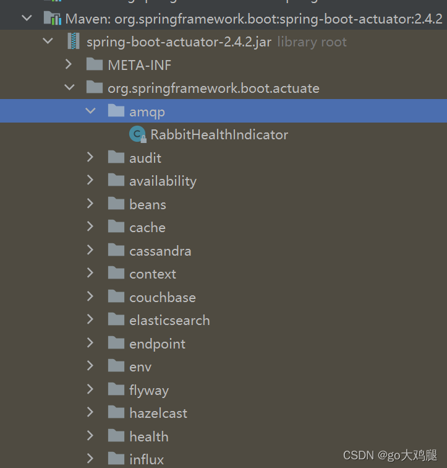Expand the beans package arrow
Viewport: 447px width, 468px height.
(90, 203)
